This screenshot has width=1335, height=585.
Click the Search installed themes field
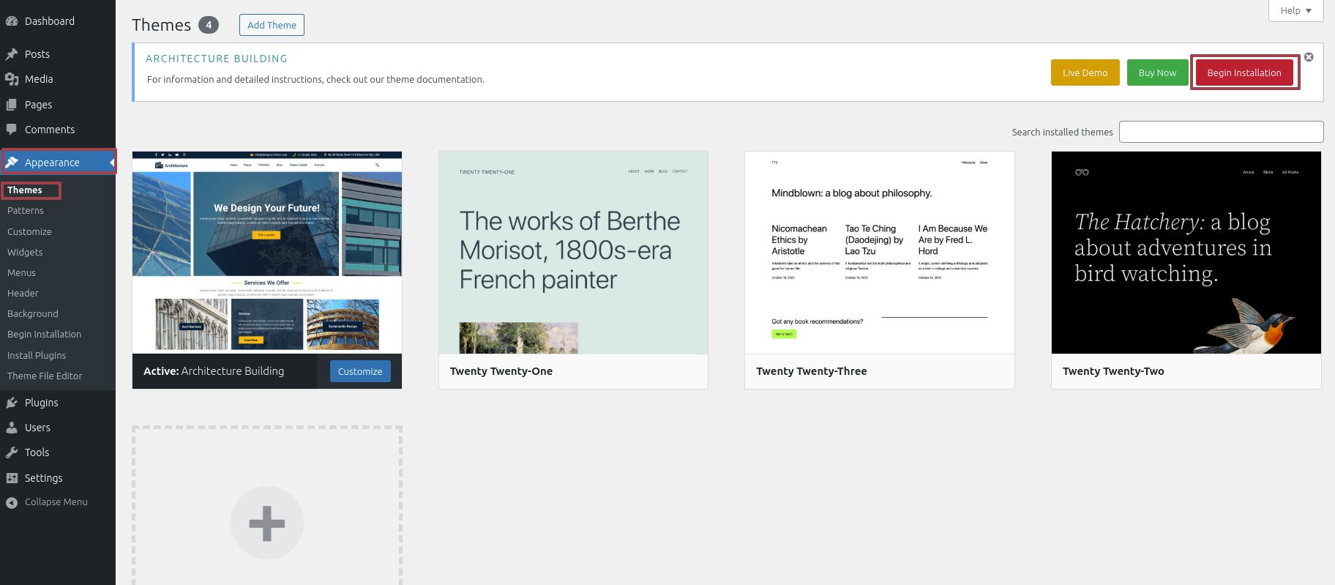coord(1222,132)
